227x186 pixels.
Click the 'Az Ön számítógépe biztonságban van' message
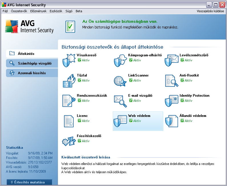click(120, 22)
